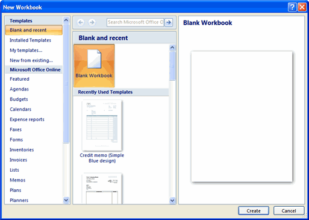Click the categories list scroll up arrow
Screen dimensions: 309x220
click(66, 20)
